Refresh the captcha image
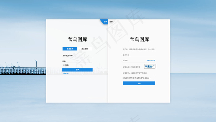The height and width of the screenshot is (122, 216). pyautogui.click(x=150, y=66)
